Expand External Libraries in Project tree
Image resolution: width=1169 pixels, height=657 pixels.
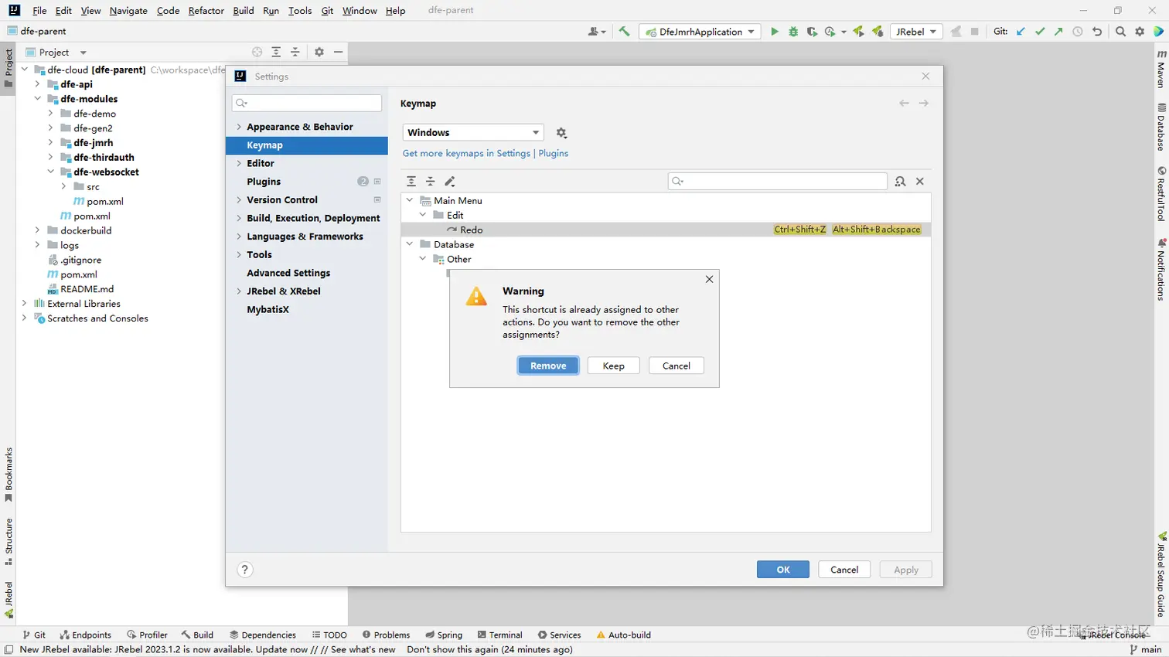pos(24,304)
